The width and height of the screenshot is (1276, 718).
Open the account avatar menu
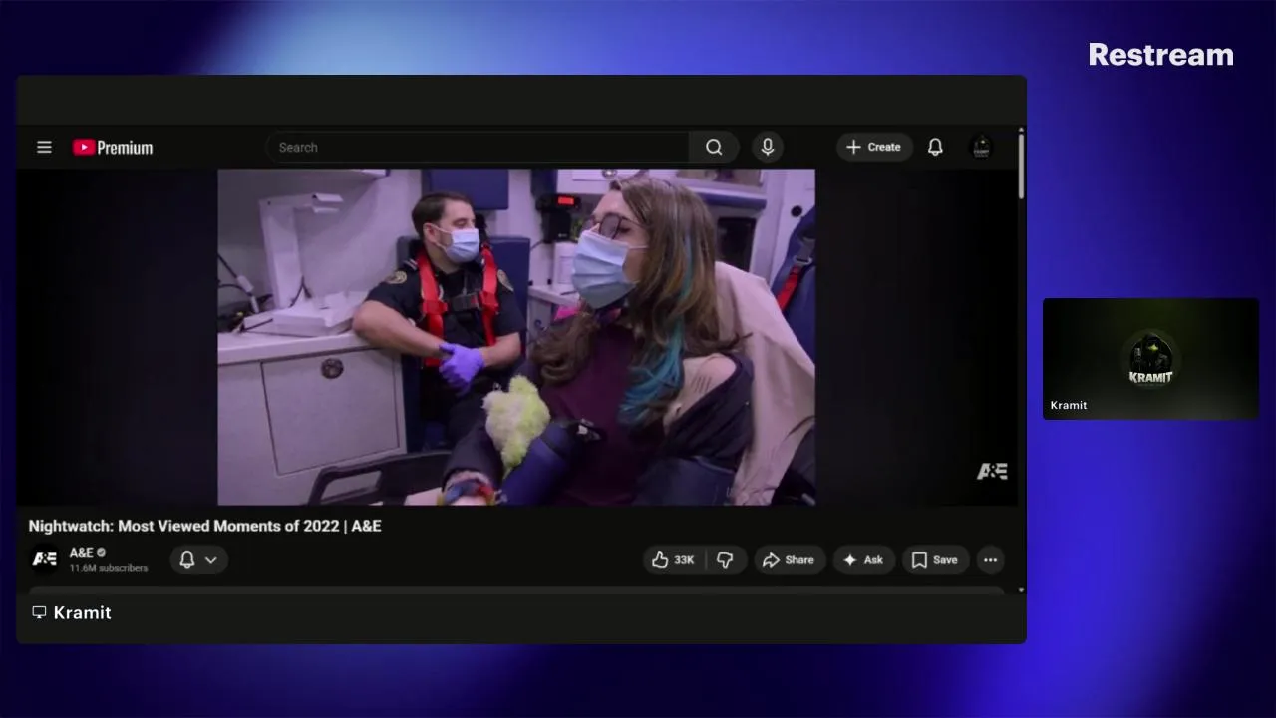tap(981, 147)
